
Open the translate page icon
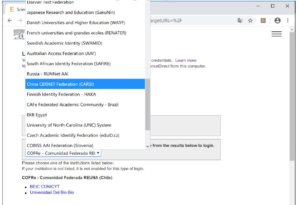point(240,20)
